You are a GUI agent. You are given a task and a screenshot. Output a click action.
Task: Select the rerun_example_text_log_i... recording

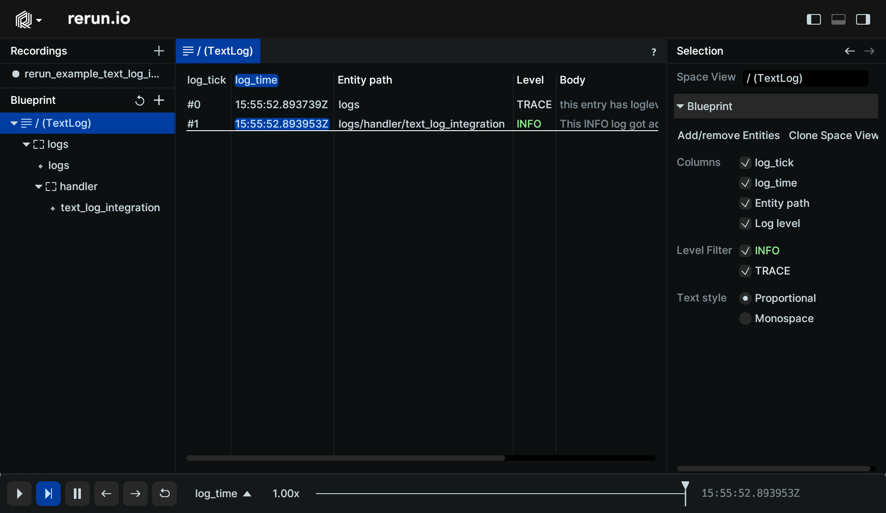(x=88, y=74)
